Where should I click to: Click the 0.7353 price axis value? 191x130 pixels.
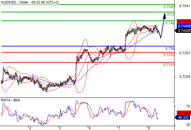185,53
